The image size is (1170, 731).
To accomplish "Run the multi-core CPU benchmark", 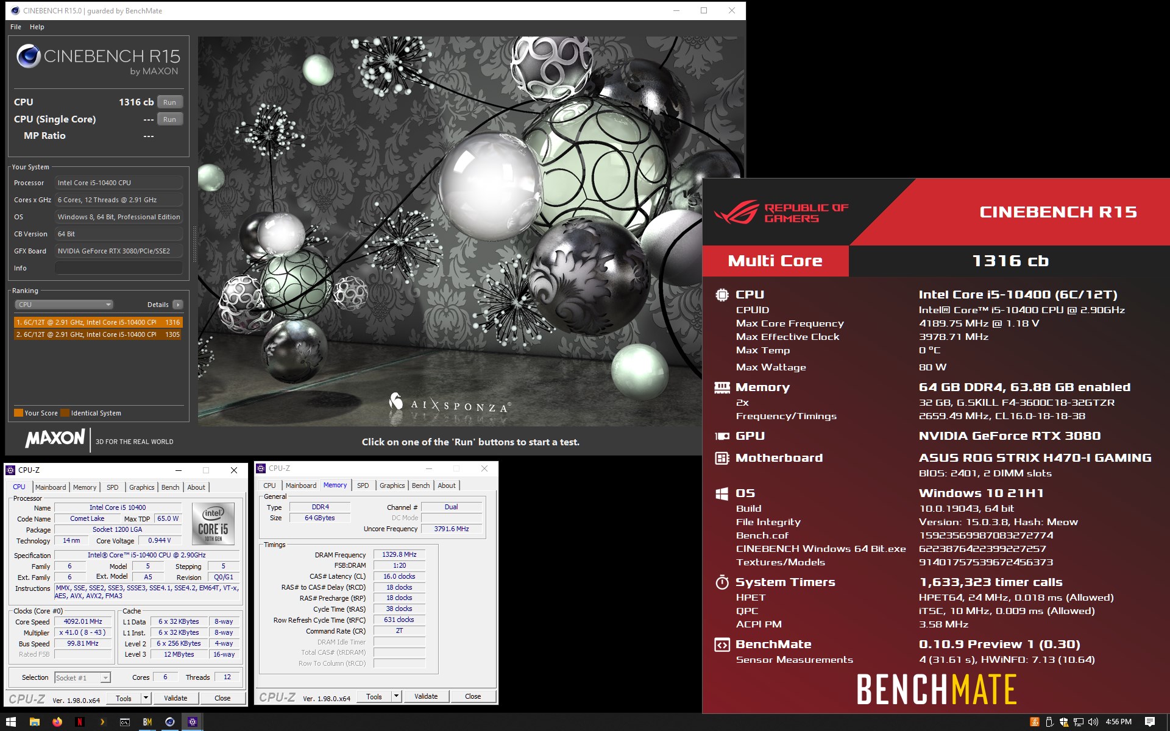I will pos(170,102).
